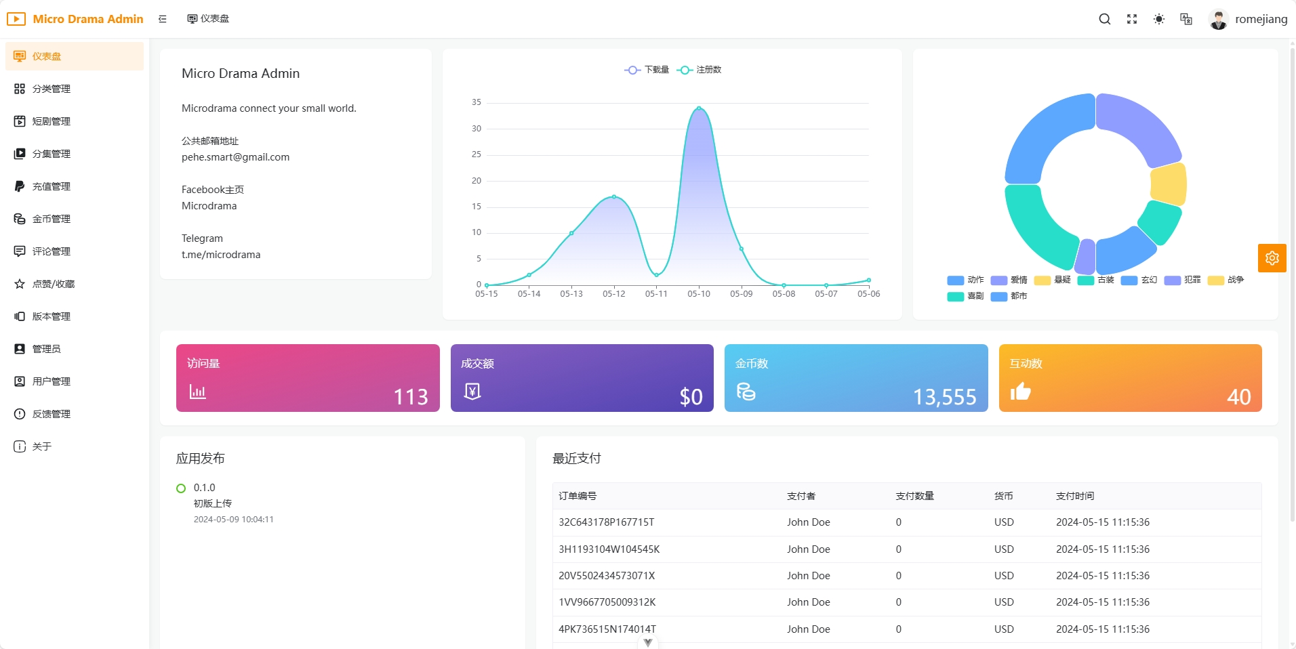Enter fullscreen mode via header icon

[1132, 19]
